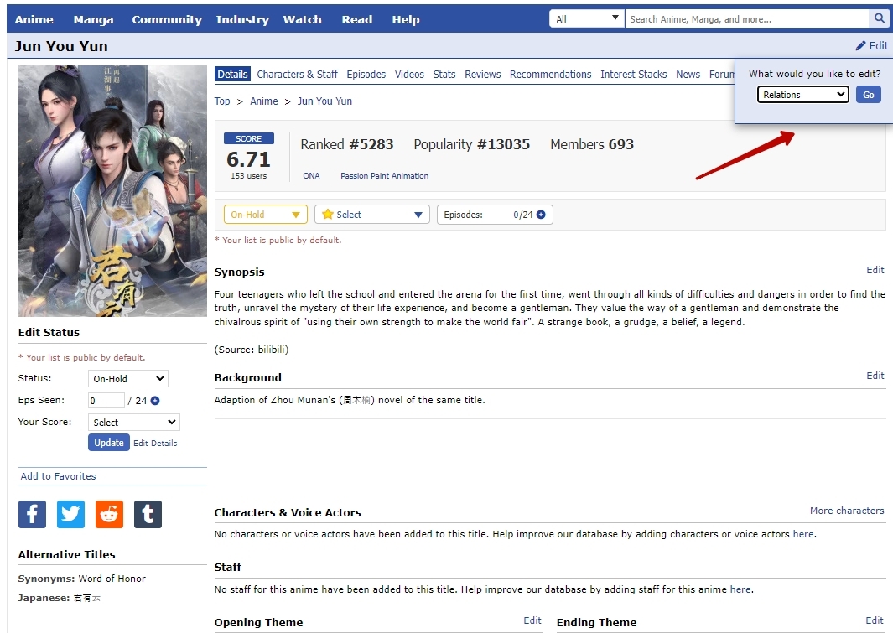Click the Eps Seen input field
The height and width of the screenshot is (633, 893).
[x=106, y=401]
